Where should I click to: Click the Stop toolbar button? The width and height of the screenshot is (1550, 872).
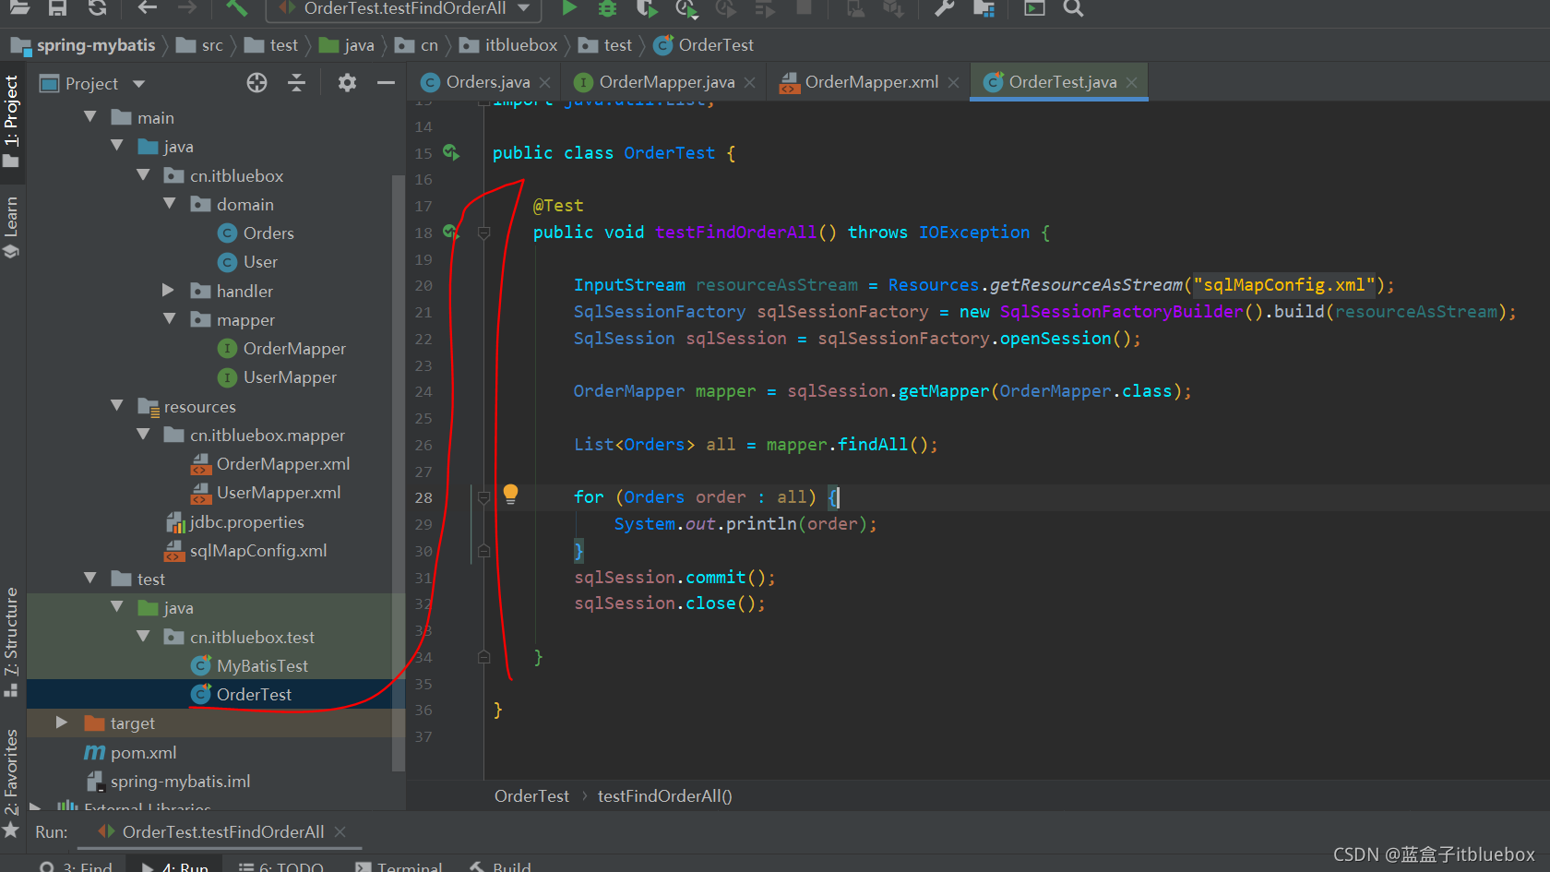coord(805,7)
